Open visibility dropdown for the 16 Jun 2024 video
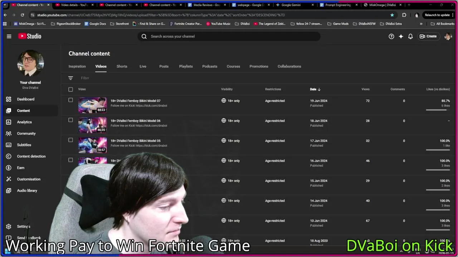458x257 pixels. (230, 161)
